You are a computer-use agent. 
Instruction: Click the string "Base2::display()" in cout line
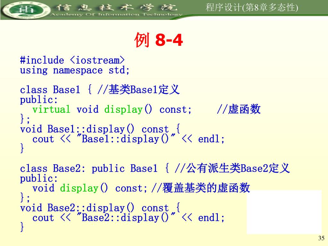click(x=126, y=217)
